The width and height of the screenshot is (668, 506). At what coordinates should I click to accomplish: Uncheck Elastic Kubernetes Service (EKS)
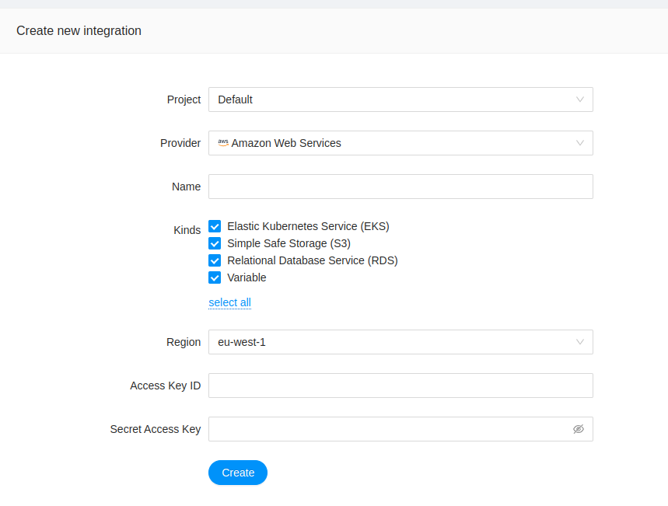[215, 226]
